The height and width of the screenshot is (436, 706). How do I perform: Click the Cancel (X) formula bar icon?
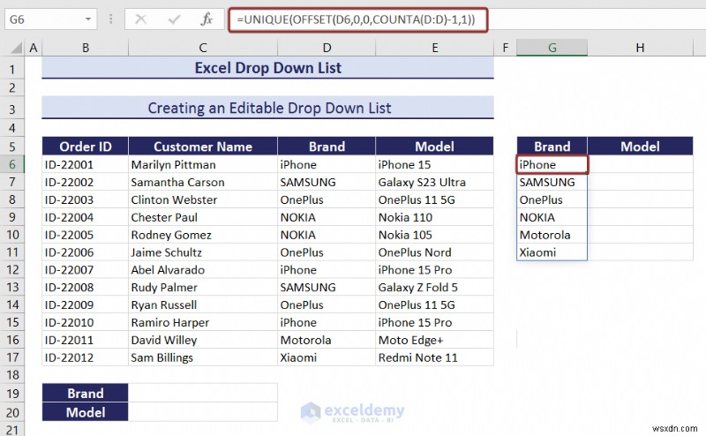click(141, 19)
